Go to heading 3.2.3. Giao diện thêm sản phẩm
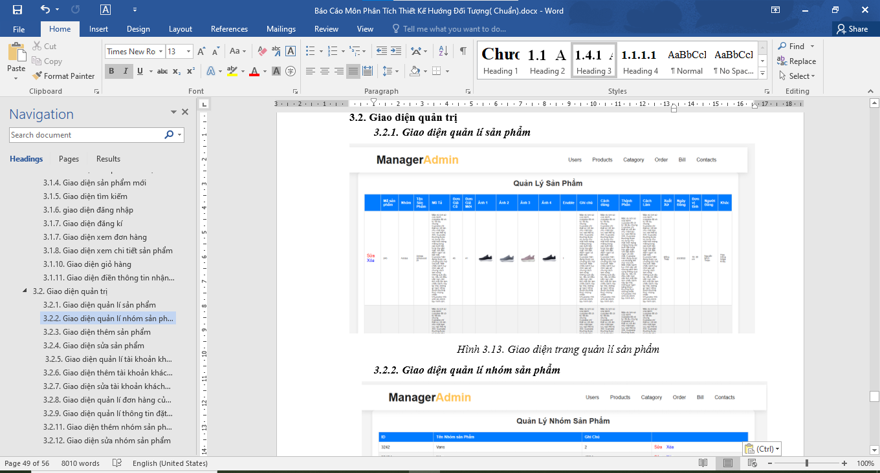Viewport: 880px width, 473px height. tap(97, 332)
